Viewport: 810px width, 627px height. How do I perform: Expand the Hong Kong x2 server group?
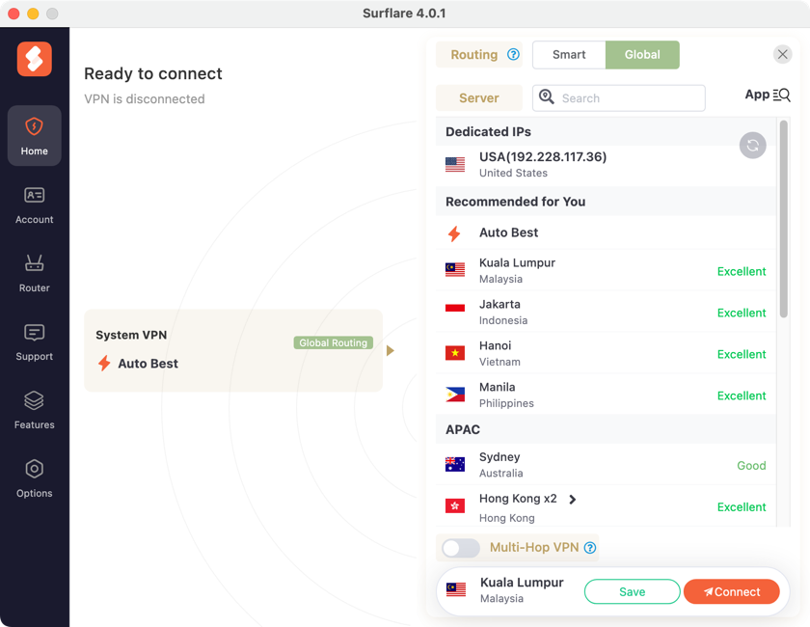click(573, 500)
